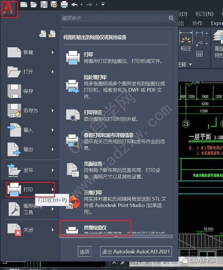This screenshot has height=270, width=223.
Task: Click the New file icon in quick access toolbar
Action: pyautogui.click(x=24, y=4)
